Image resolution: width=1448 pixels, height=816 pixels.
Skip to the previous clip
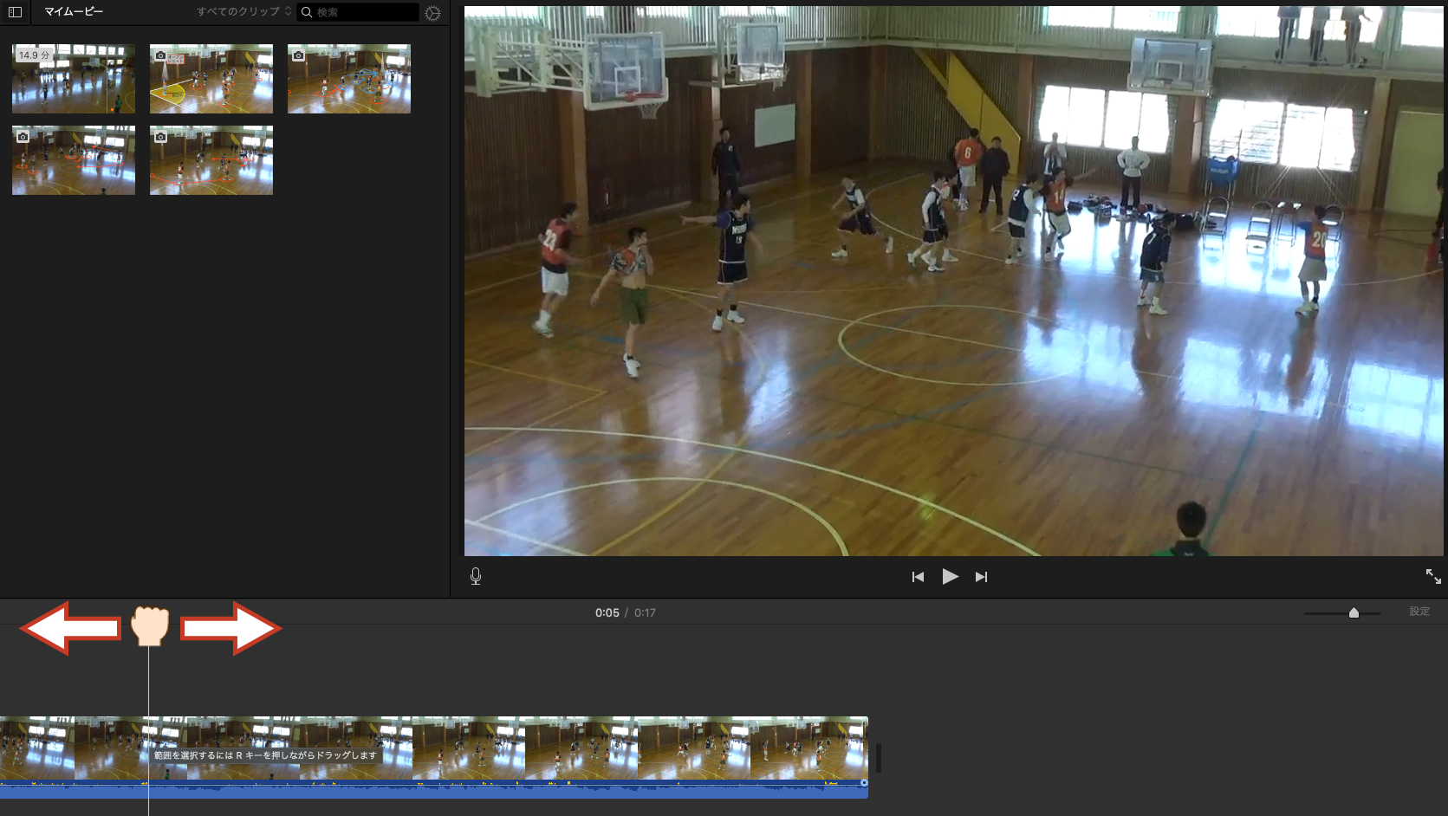pyautogui.click(x=918, y=577)
